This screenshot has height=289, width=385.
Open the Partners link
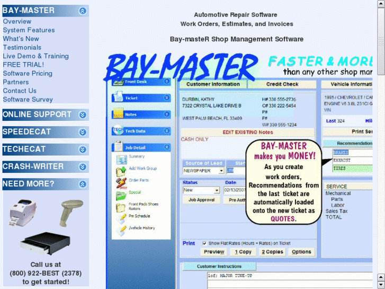[x=16, y=82]
